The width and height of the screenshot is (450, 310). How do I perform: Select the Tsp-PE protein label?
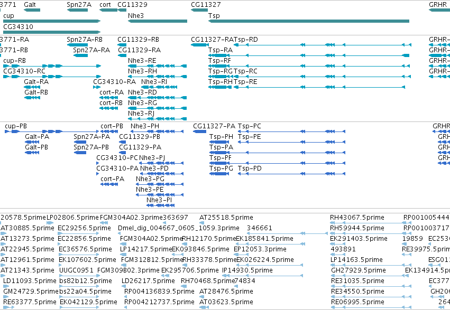click(250, 137)
